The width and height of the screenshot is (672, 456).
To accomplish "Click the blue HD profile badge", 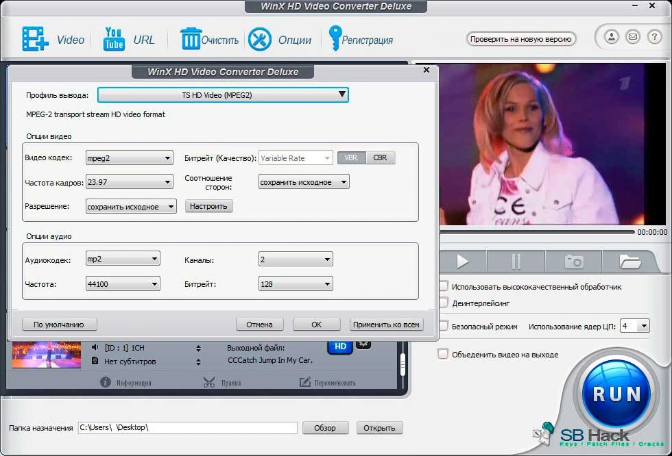I will 340,346.
